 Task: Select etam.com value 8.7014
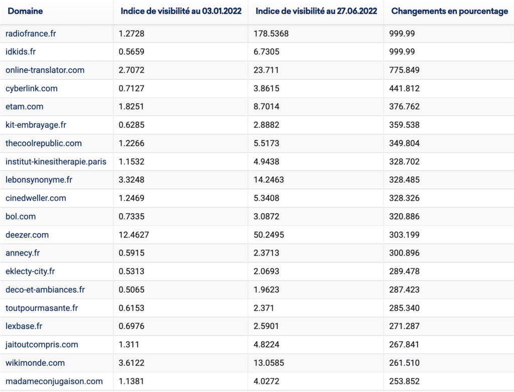point(267,106)
